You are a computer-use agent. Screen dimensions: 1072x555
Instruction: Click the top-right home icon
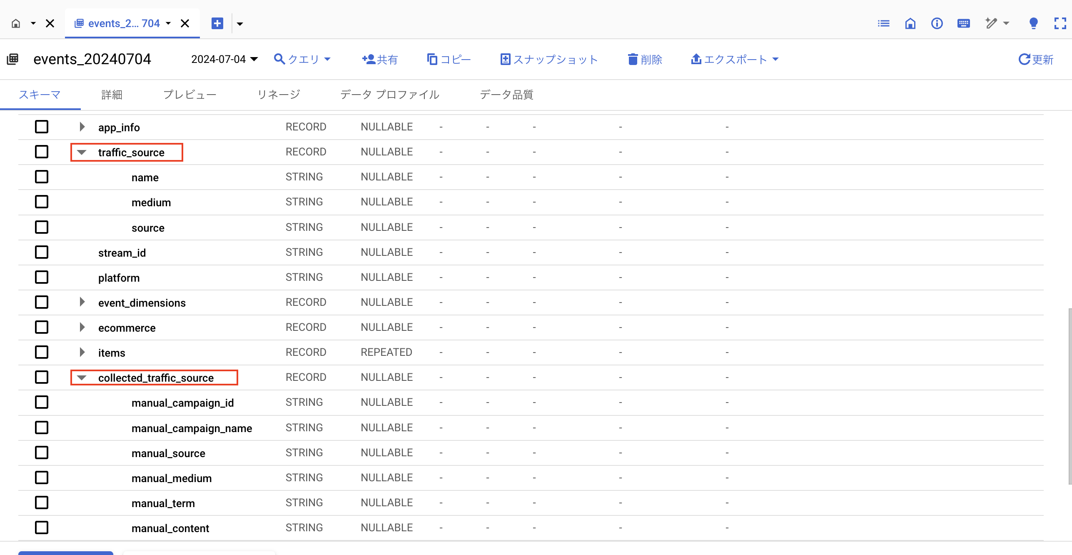point(910,23)
